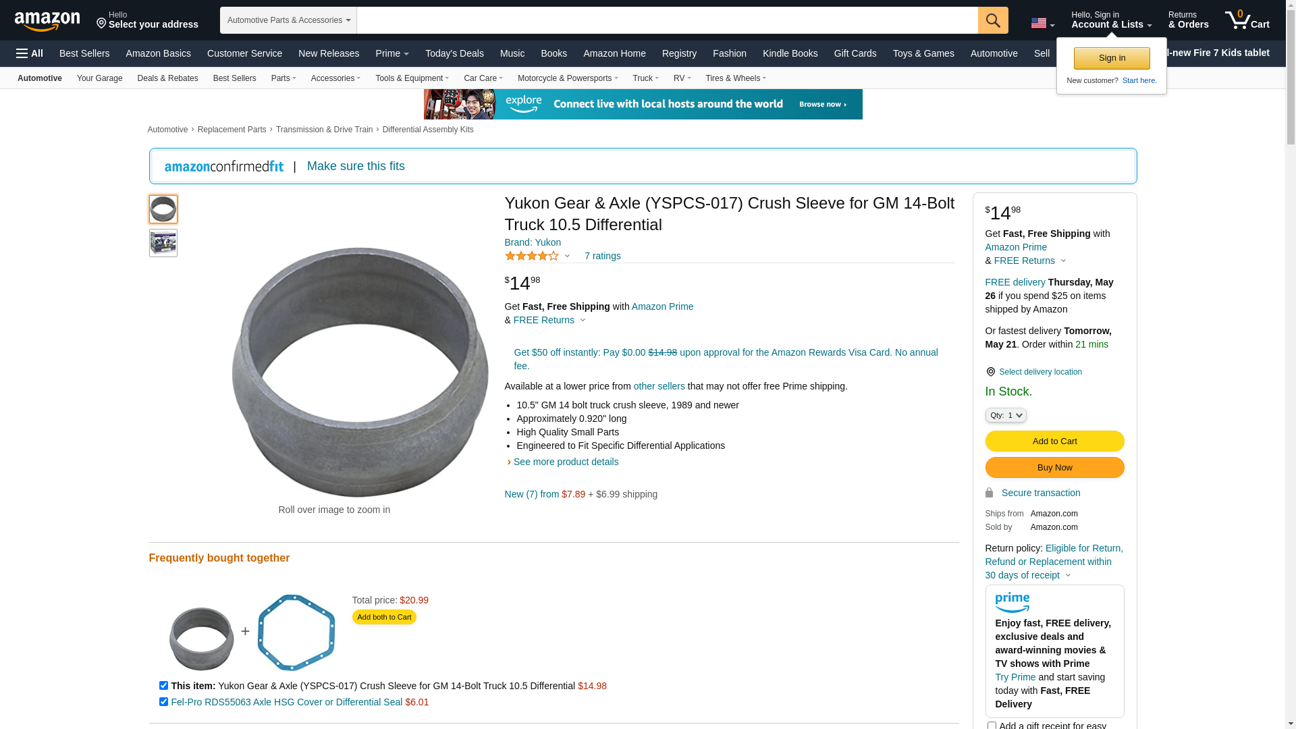Check the gift receipt checkbox
This screenshot has height=729, width=1296.
coord(992,726)
